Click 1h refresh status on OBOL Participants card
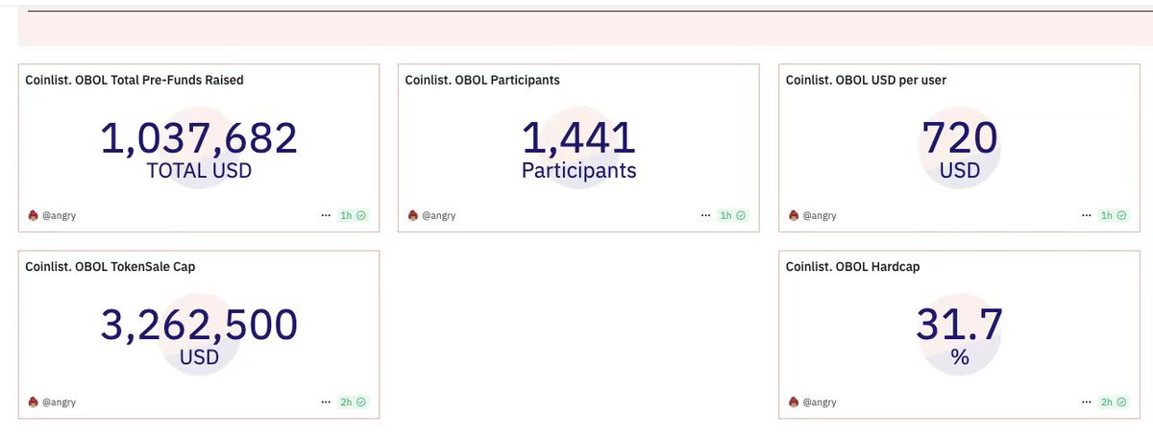The height and width of the screenshot is (437, 1153). (x=733, y=215)
